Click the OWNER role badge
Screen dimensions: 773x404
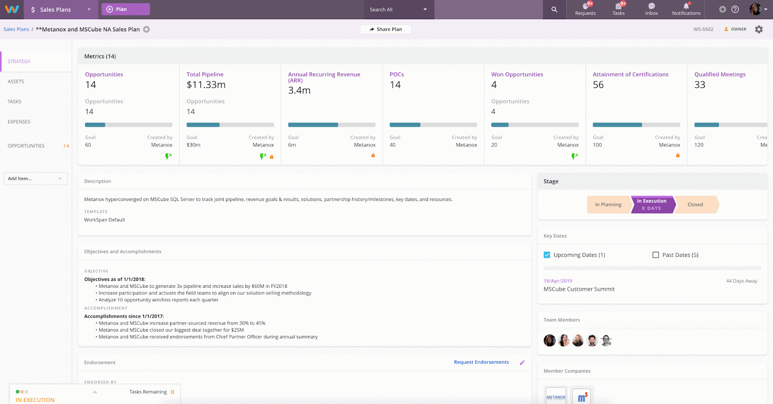tap(735, 29)
